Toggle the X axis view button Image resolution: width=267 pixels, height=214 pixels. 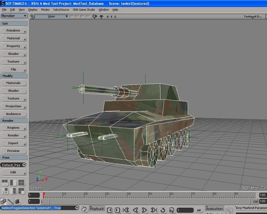tap(107, 17)
